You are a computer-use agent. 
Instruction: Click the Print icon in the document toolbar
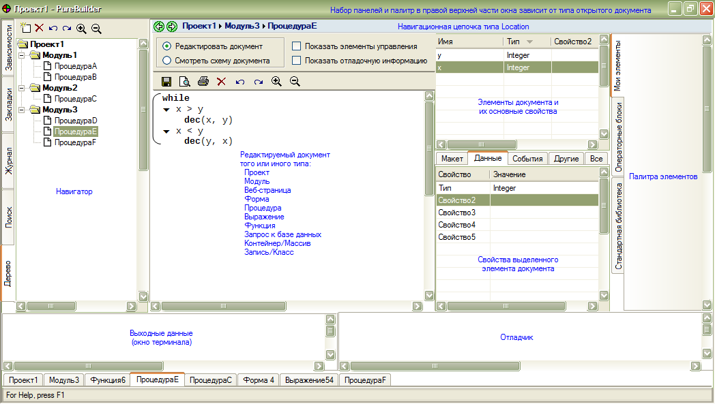(x=203, y=82)
